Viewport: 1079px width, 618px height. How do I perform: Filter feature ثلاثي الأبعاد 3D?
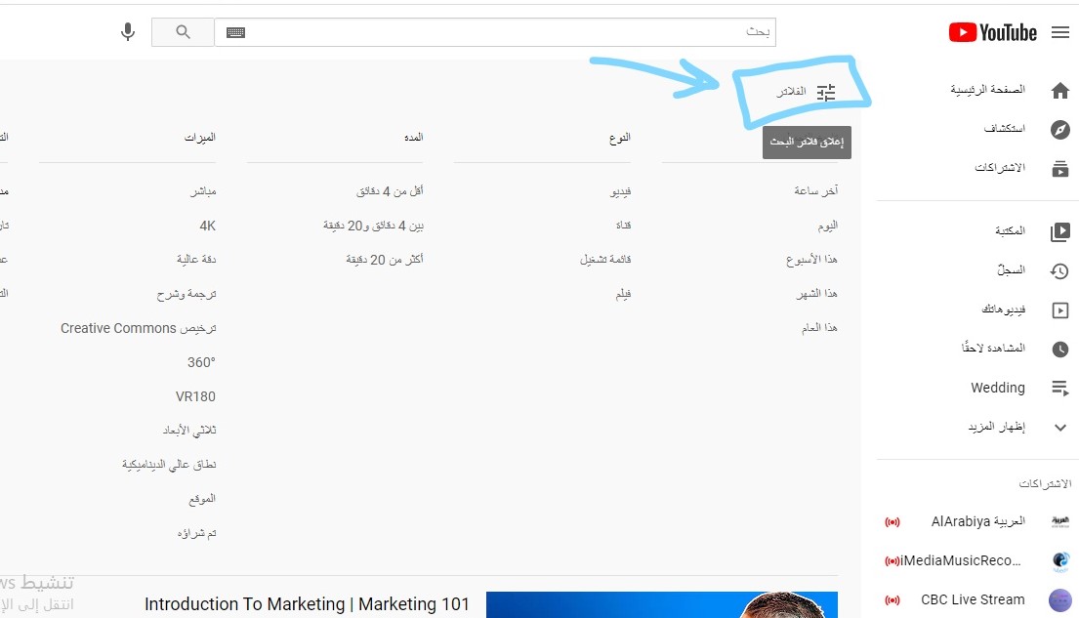[x=188, y=431]
